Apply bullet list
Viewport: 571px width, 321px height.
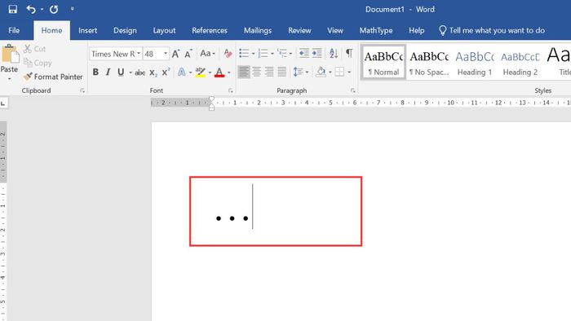pyautogui.click(x=244, y=54)
